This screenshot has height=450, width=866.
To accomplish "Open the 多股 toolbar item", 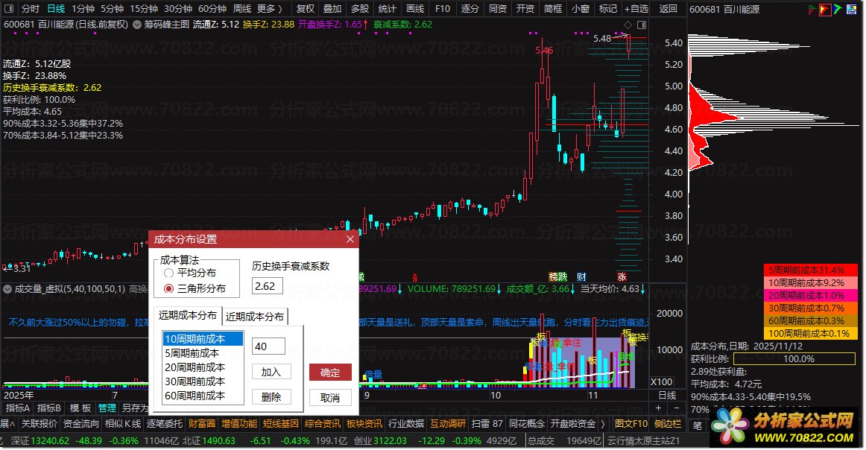I will tap(360, 9).
